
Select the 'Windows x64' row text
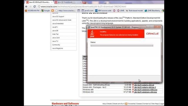pyautogui.click(x=88, y=92)
